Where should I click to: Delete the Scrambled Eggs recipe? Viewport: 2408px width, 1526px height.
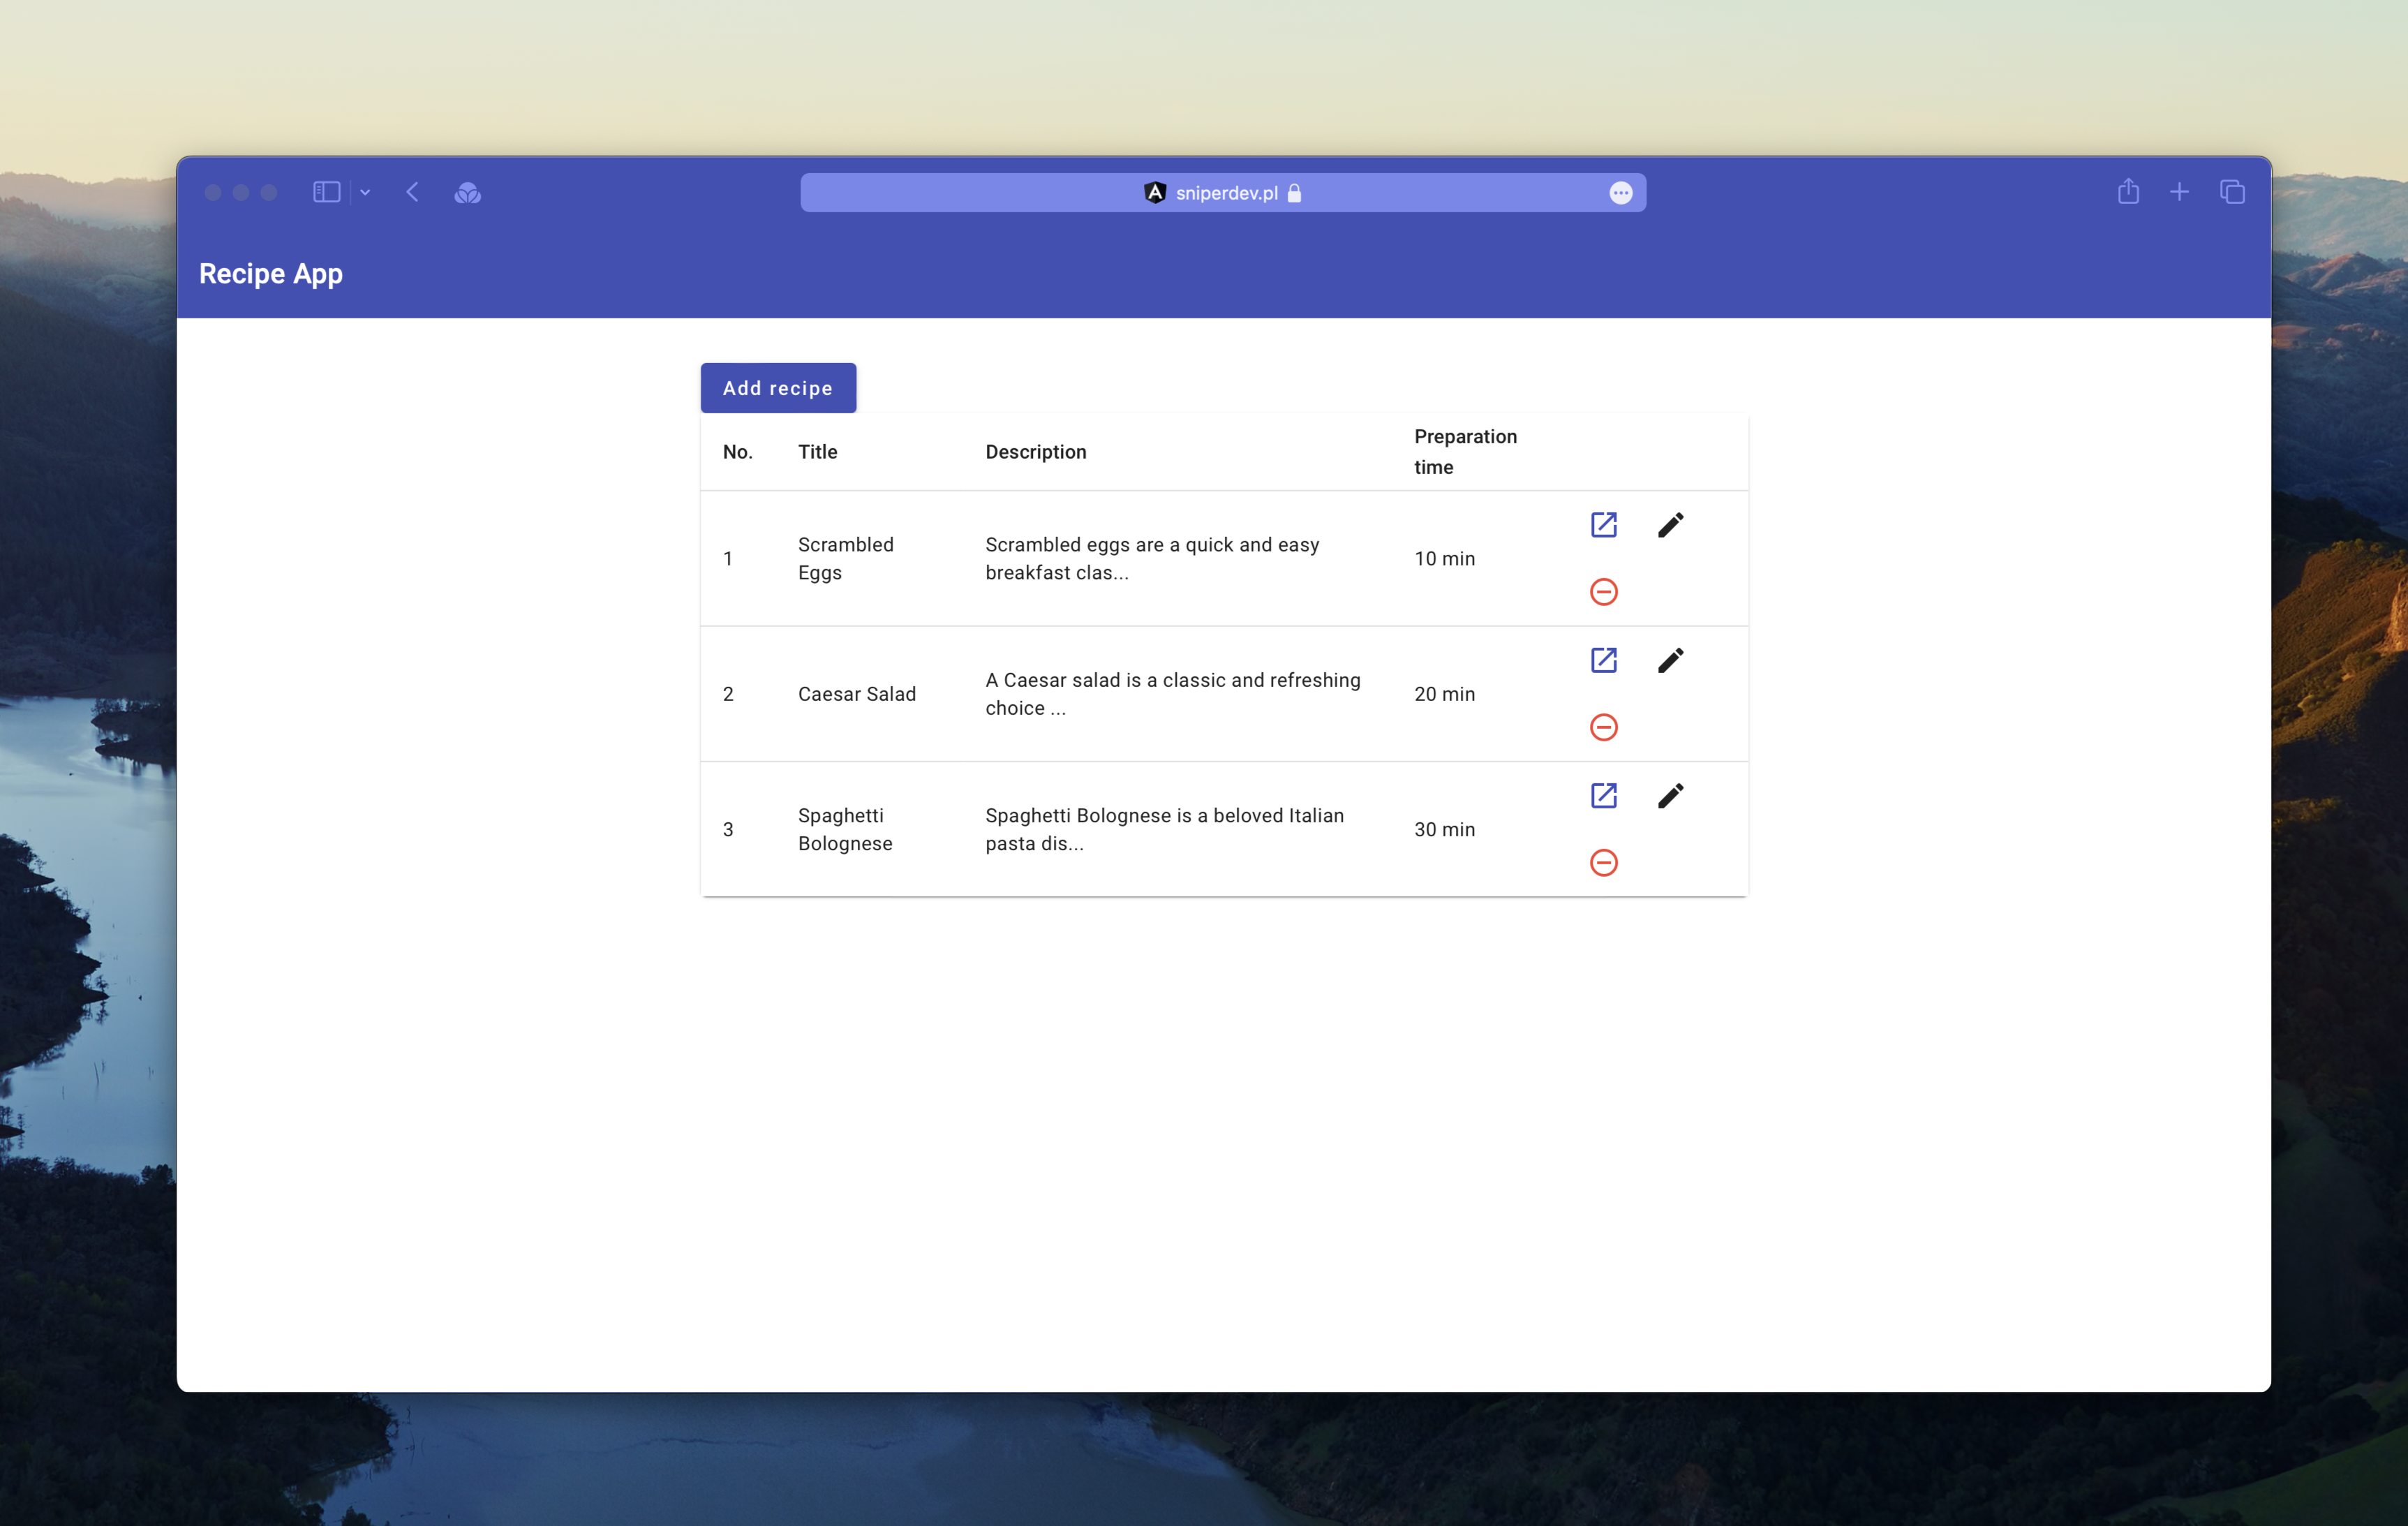(x=1603, y=592)
